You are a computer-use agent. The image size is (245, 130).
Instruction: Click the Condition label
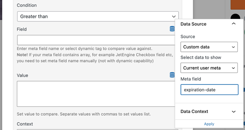(27, 5)
